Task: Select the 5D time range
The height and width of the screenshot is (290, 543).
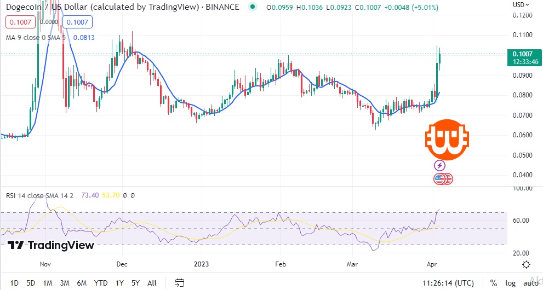Action: tap(31, 283)
